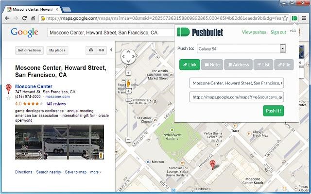Expand the more dropdown link
The image size is (311, 194).
[x=96, y=172]
